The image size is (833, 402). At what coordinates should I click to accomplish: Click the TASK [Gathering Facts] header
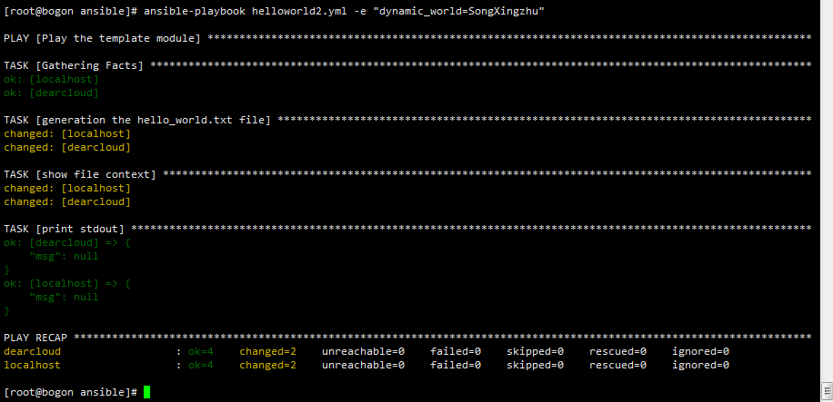point(74,65)
